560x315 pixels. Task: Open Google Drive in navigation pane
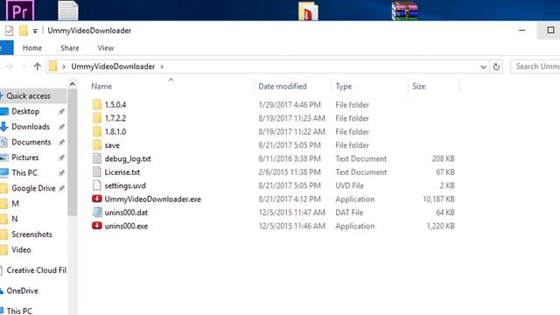33,188
